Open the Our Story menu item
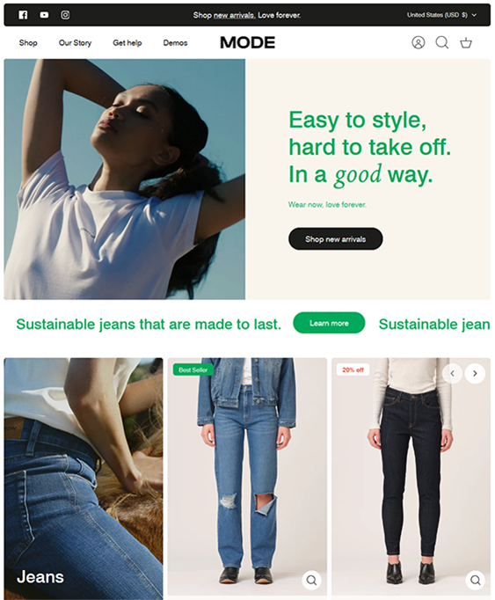 click(x=75, y=43)
